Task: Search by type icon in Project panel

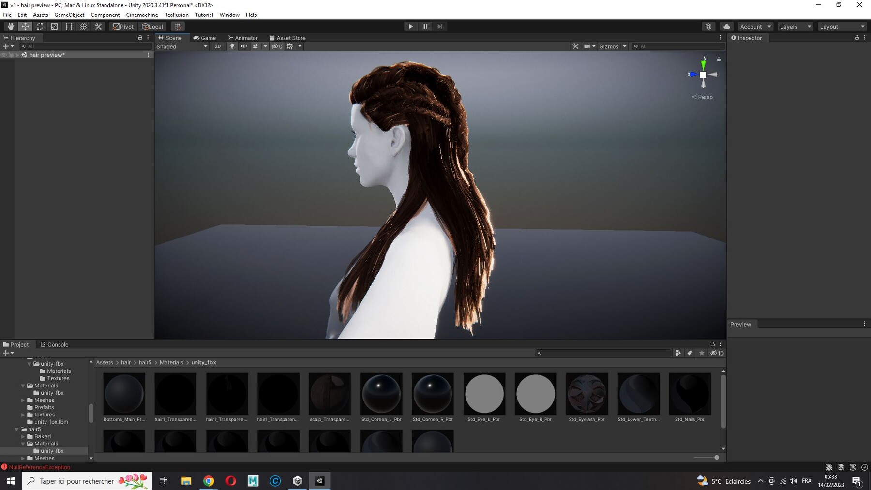Action: [678, 353]
